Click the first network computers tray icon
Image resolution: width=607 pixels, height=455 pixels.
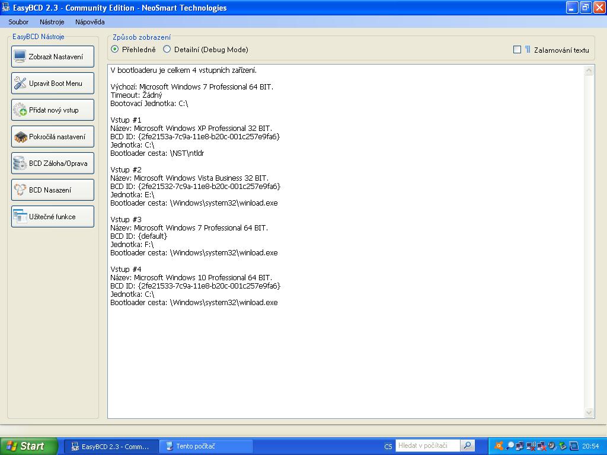click(519, 446)
